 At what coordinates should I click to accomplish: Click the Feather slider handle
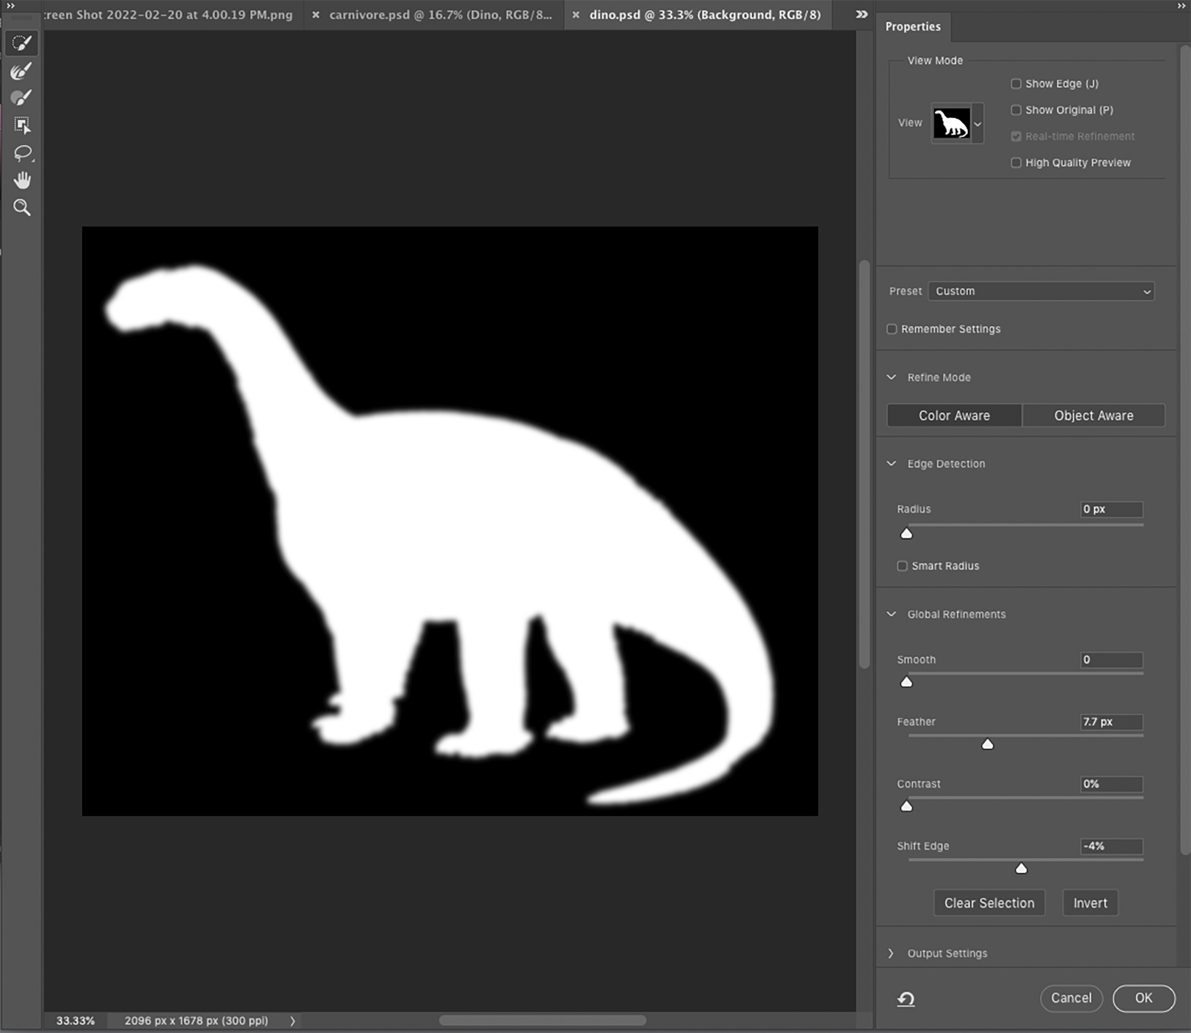pos(987,744)
